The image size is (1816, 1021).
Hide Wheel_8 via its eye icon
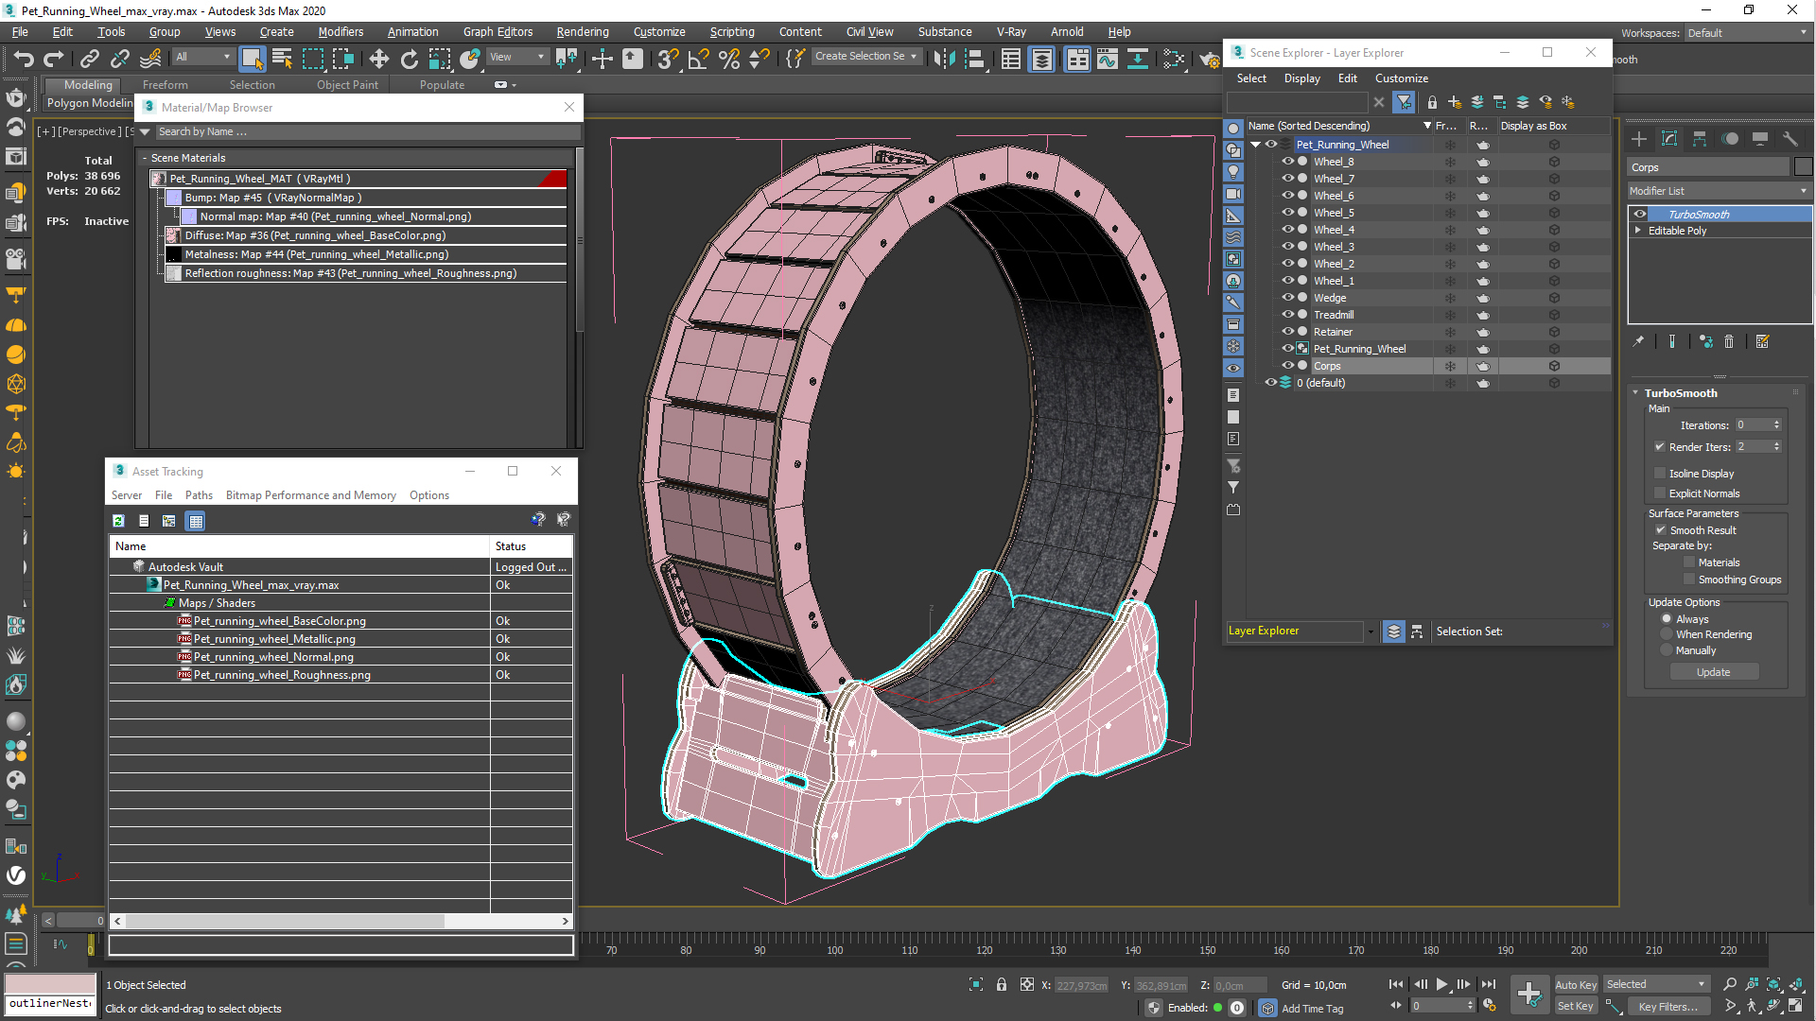[x=1287, y=162]
